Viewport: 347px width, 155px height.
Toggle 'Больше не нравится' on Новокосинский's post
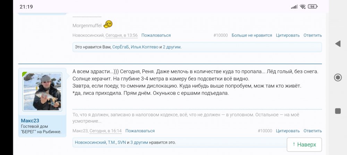(x=252, y=35)
